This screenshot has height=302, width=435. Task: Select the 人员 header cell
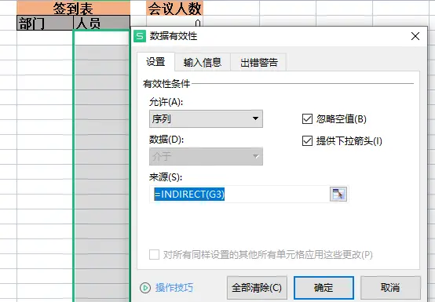tap(101, 23)
